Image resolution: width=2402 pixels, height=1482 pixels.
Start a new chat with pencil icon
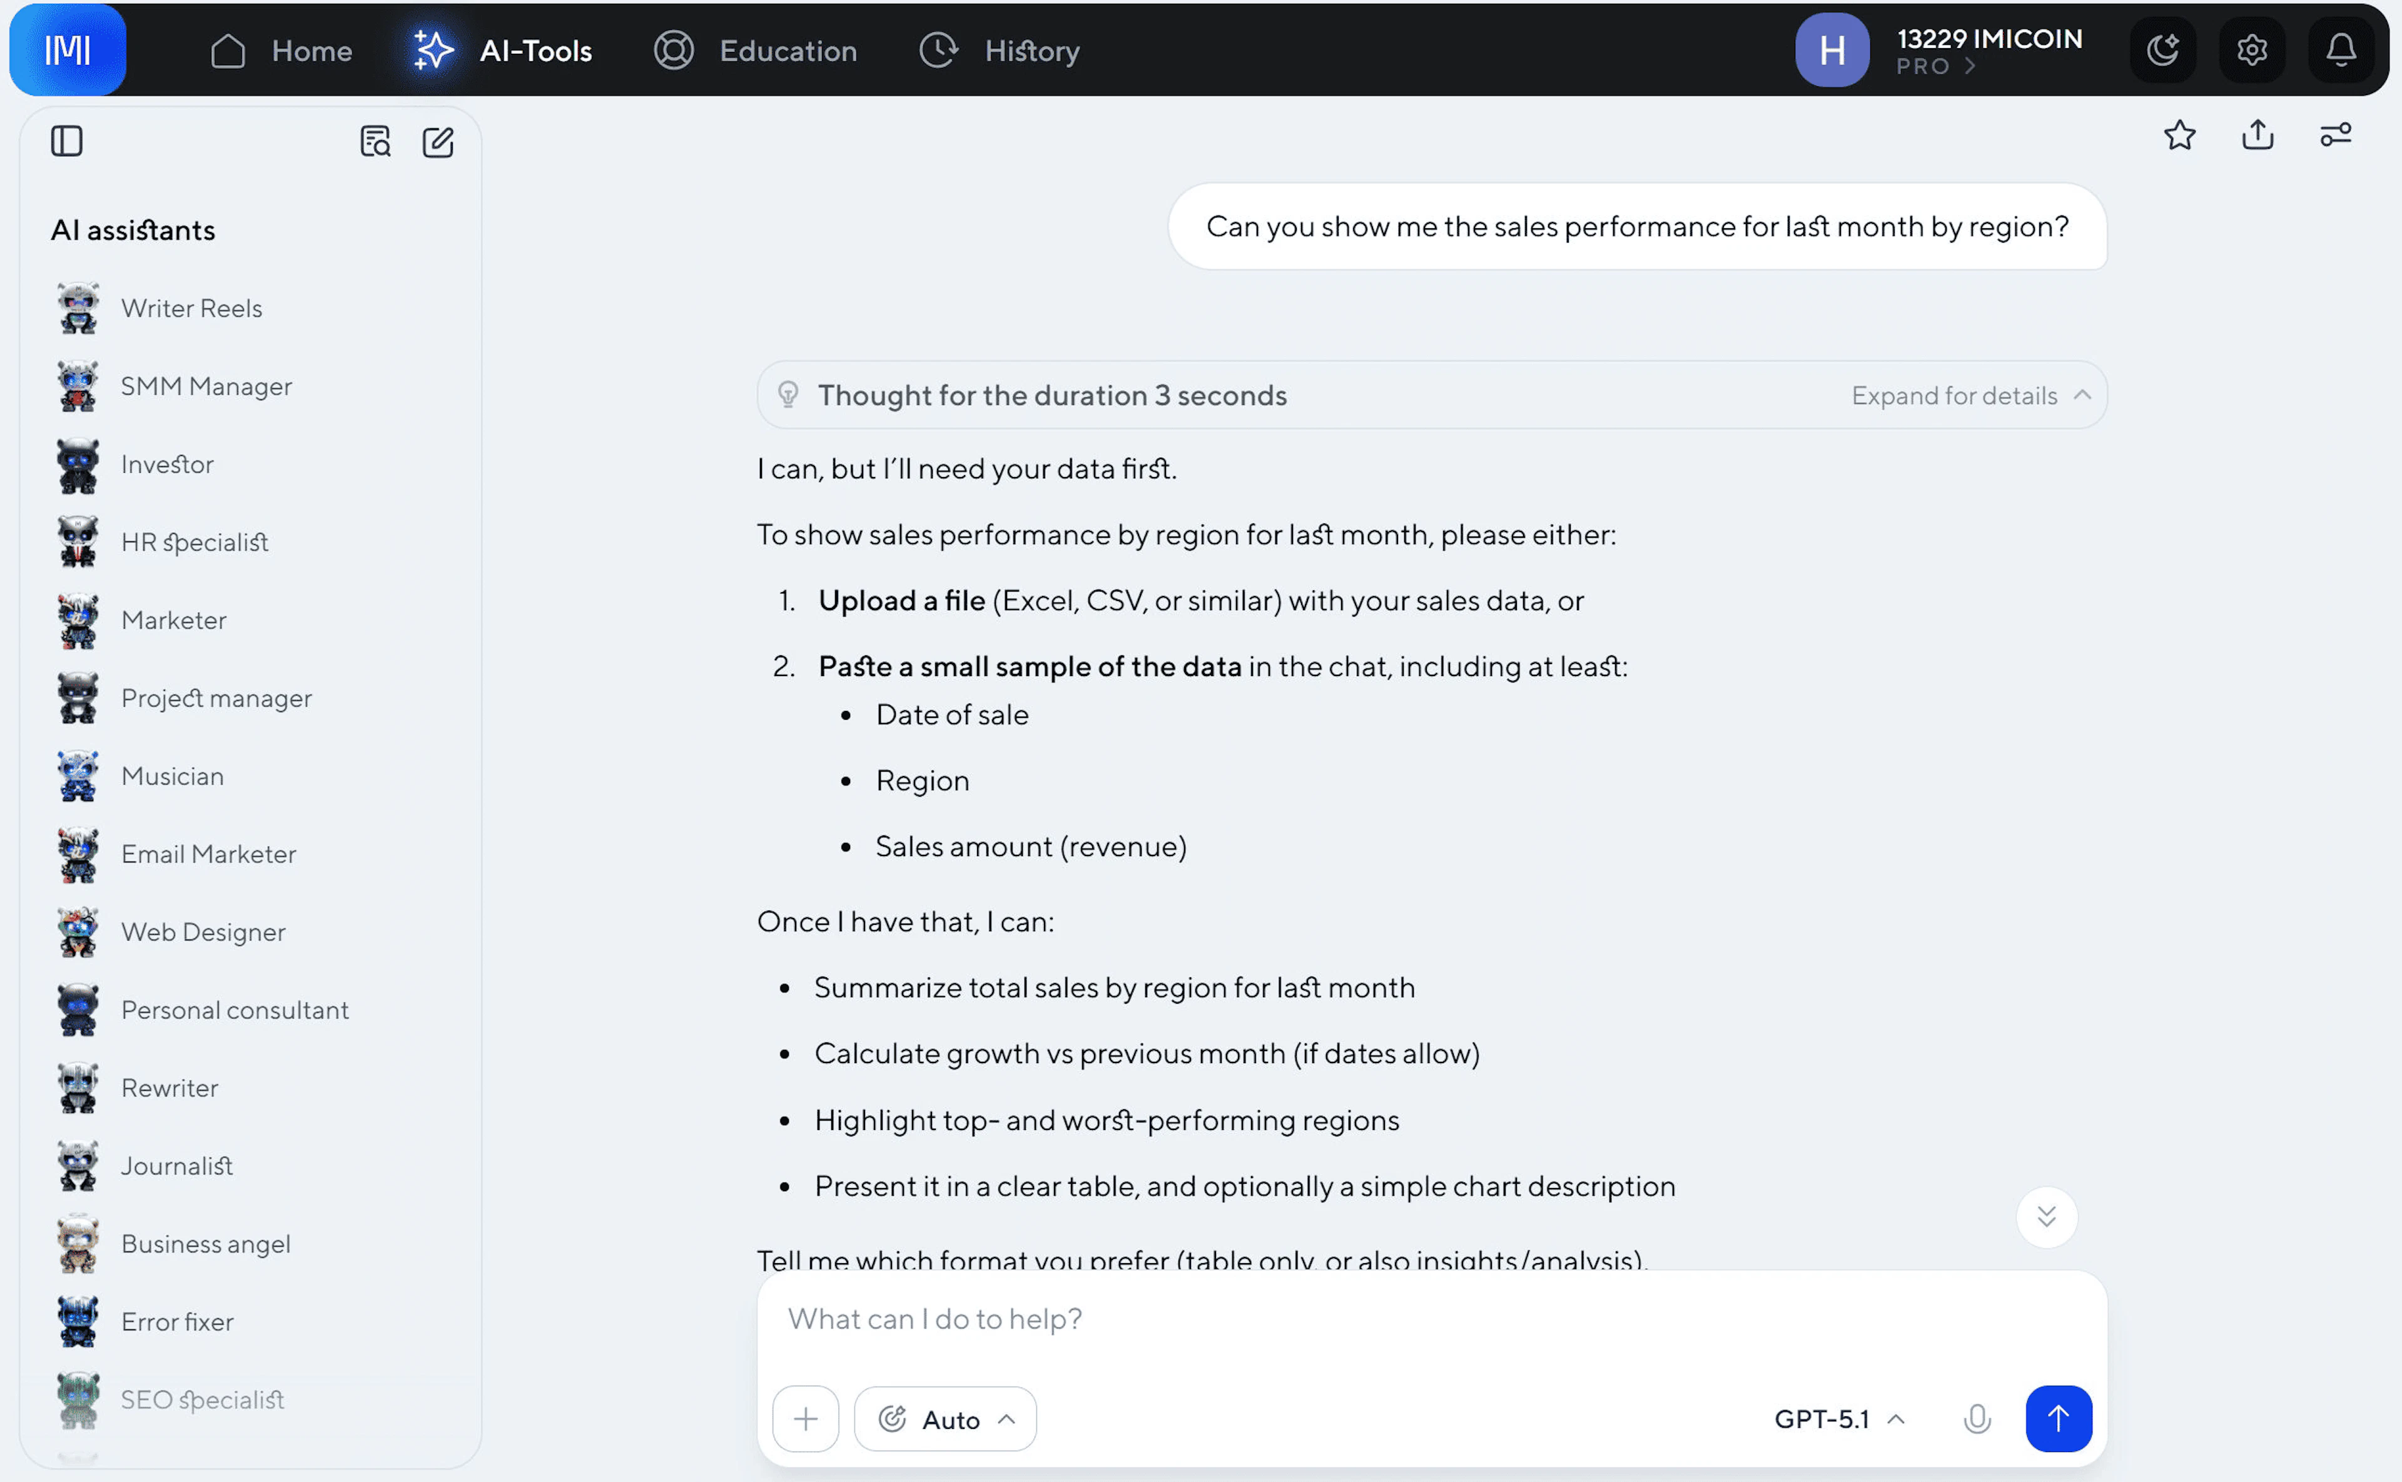[x=437, y=142]
